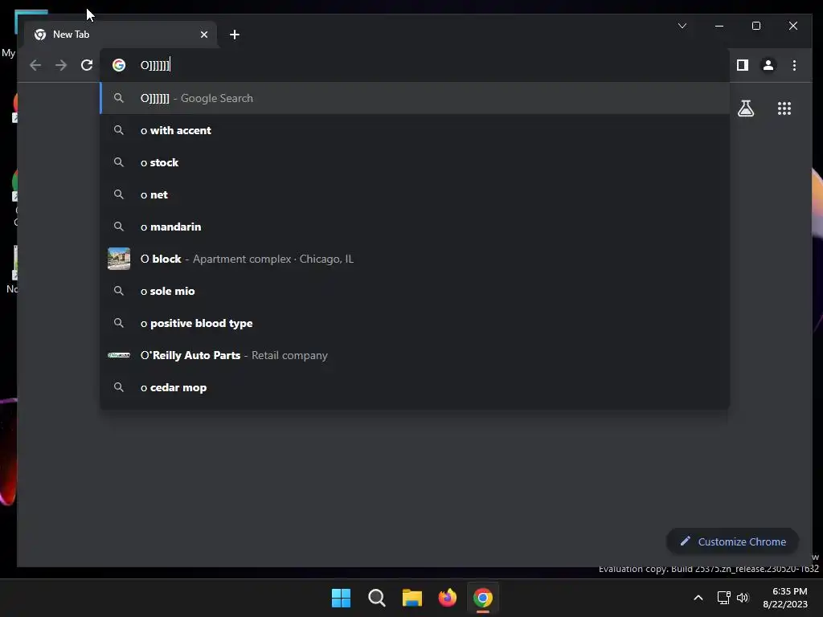Select the 'O block' apartment complex suggestion
823x617 pixels.
pyautogui.click(x=415, y=259)
